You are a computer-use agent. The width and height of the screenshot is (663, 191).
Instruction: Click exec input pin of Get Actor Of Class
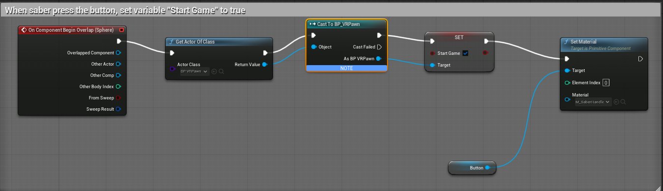172,53
